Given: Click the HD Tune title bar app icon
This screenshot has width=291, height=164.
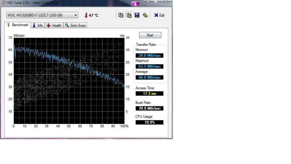Looking at the screenshot, I should pos(3,3).
